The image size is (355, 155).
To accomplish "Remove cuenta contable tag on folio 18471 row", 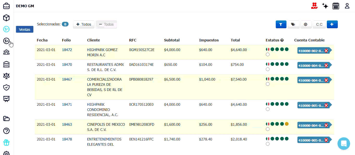I will [x=326, y=105].
